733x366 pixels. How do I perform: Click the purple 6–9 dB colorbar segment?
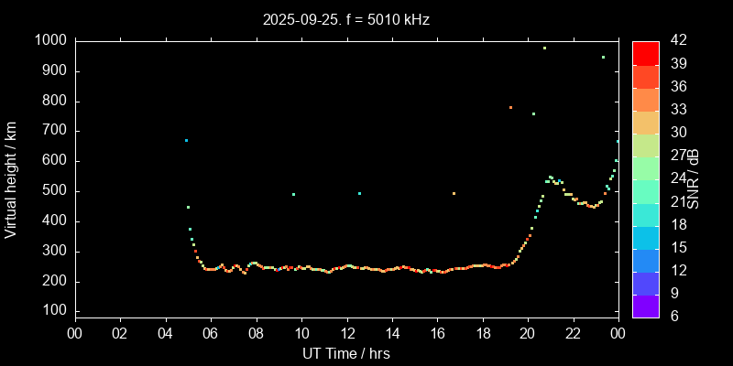tap(645, 306)
